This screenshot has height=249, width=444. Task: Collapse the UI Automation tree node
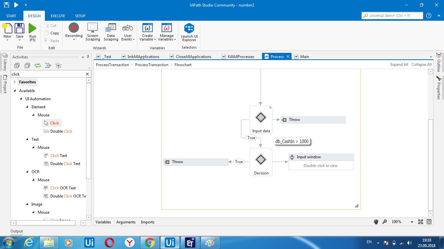pos(21,99)
